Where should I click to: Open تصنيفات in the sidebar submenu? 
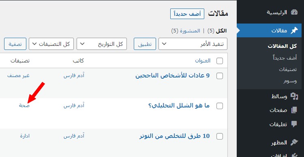click(288, 69)
